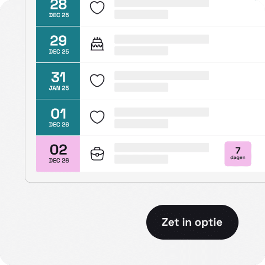Select the 01 DEC 26 date tile
265x265 pixels.
tap(58, 118)
